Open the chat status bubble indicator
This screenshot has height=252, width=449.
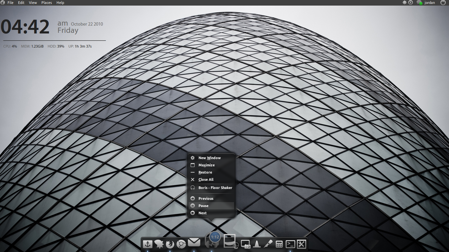click(419, 3)
